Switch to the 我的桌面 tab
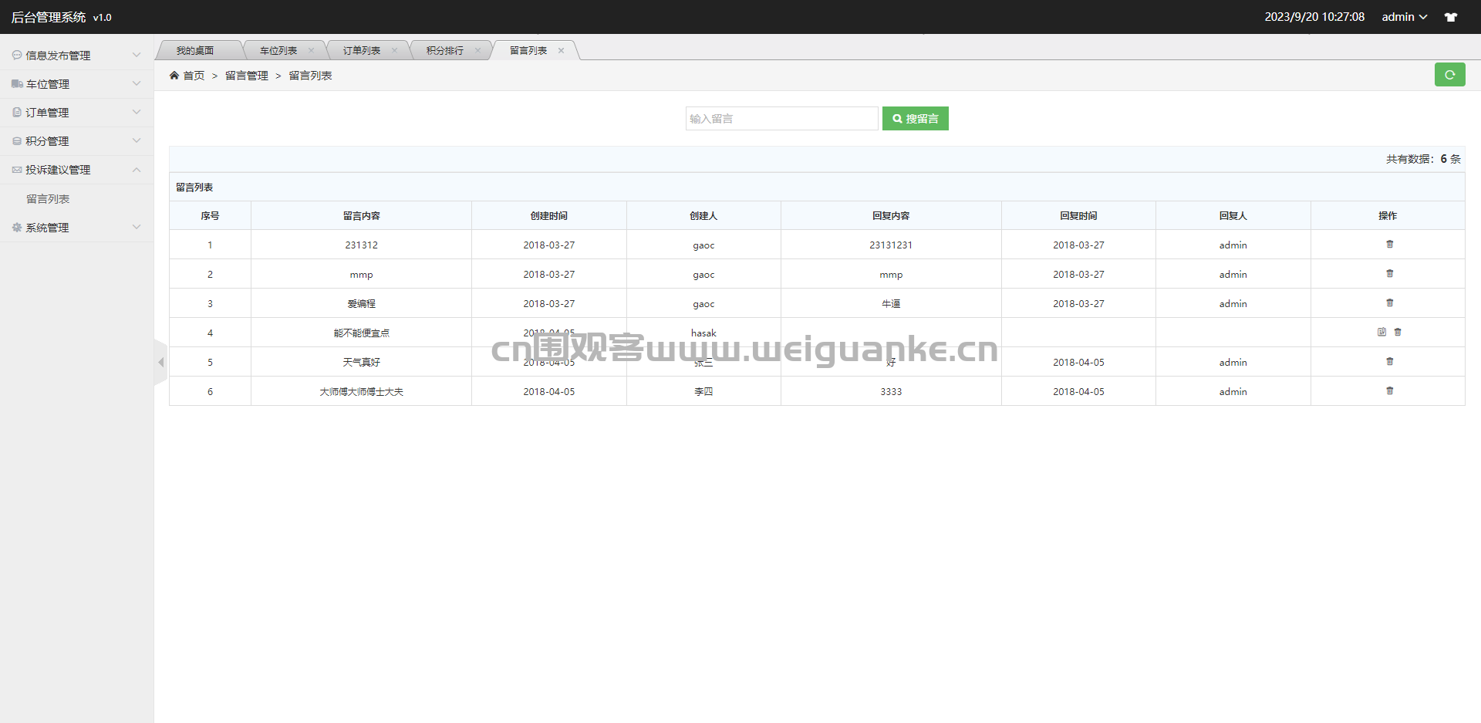 (194, 51)
